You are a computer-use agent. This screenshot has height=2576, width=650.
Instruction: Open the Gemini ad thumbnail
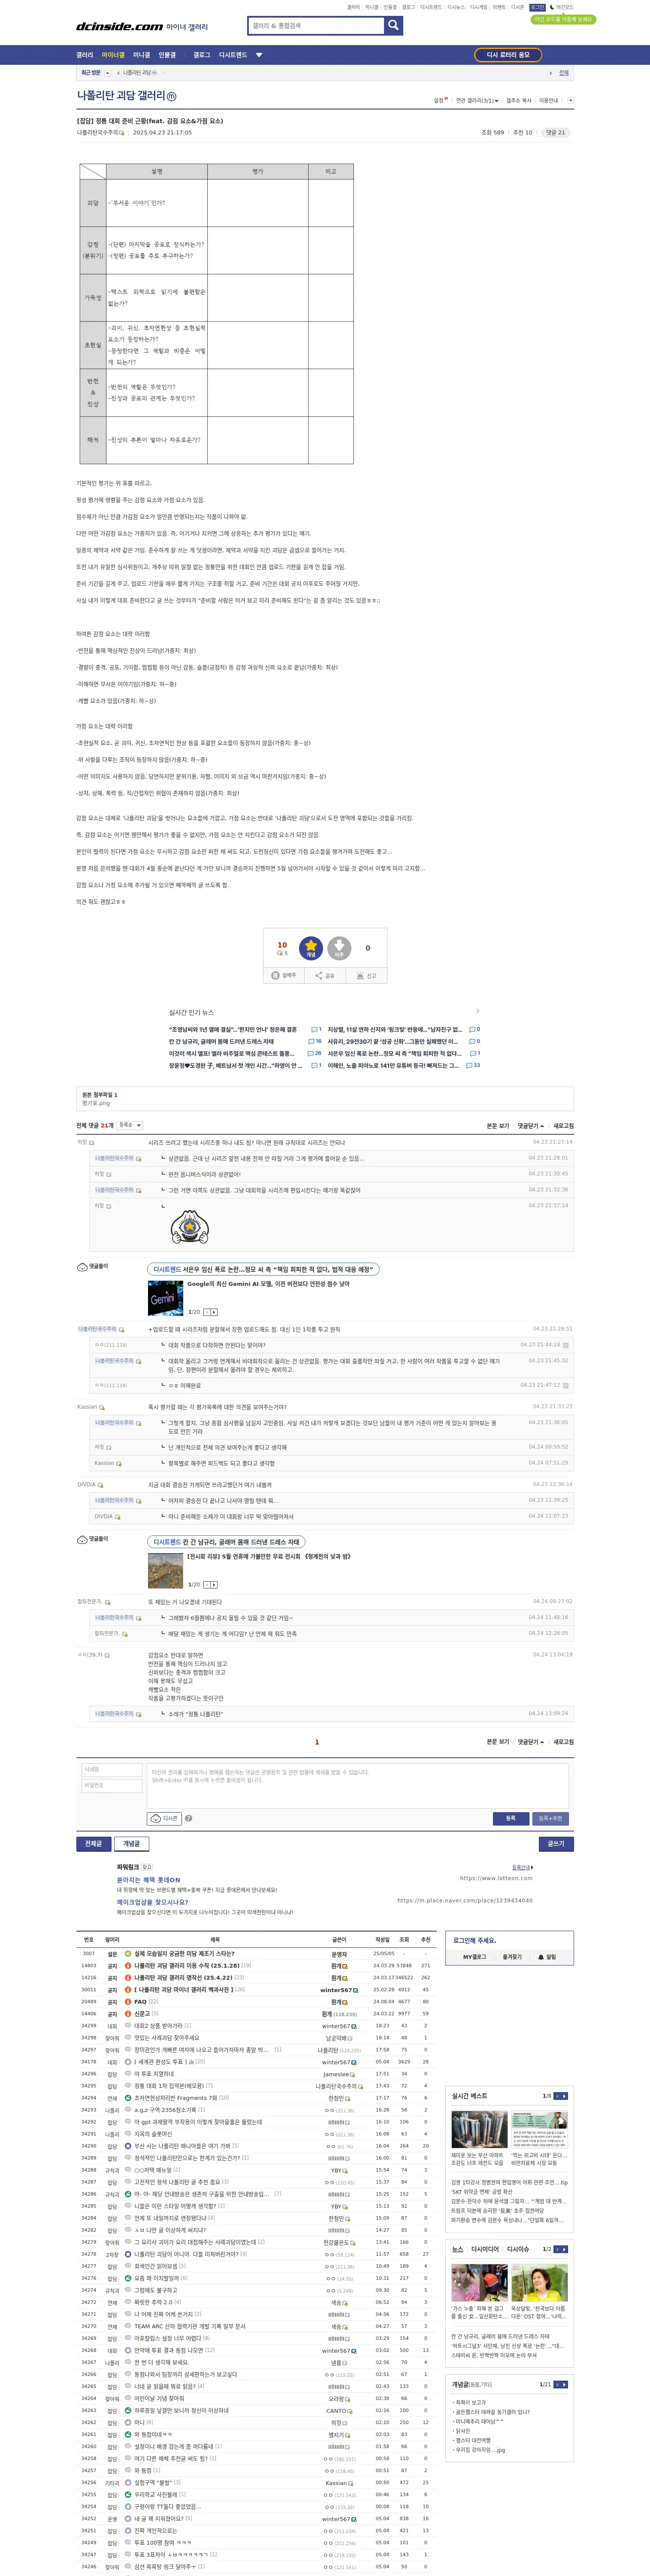pos(165,1297)
